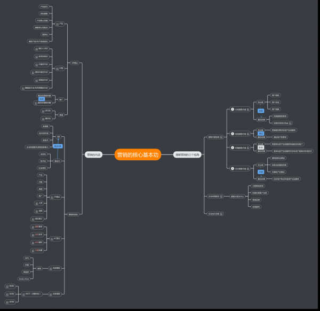Select the central topic 营销的核心基本功

138,154
